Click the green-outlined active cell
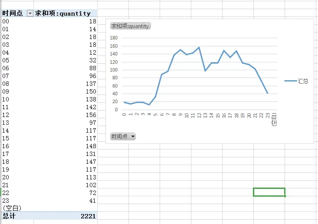The image size is (318, 224). pos(269,192)
